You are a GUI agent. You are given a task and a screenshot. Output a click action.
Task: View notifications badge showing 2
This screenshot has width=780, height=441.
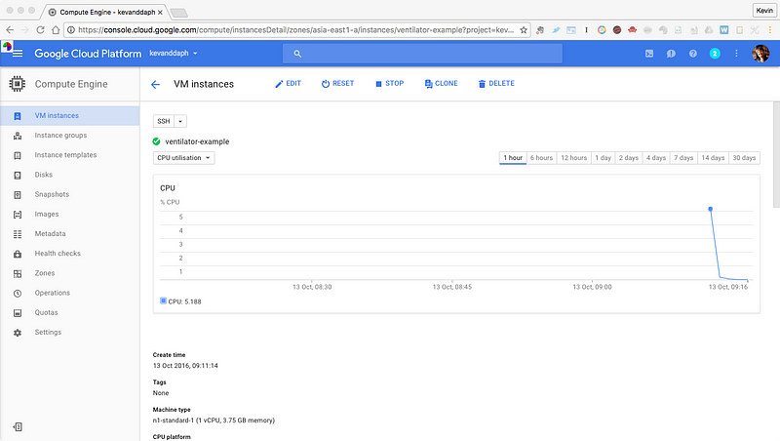point(715,54)
